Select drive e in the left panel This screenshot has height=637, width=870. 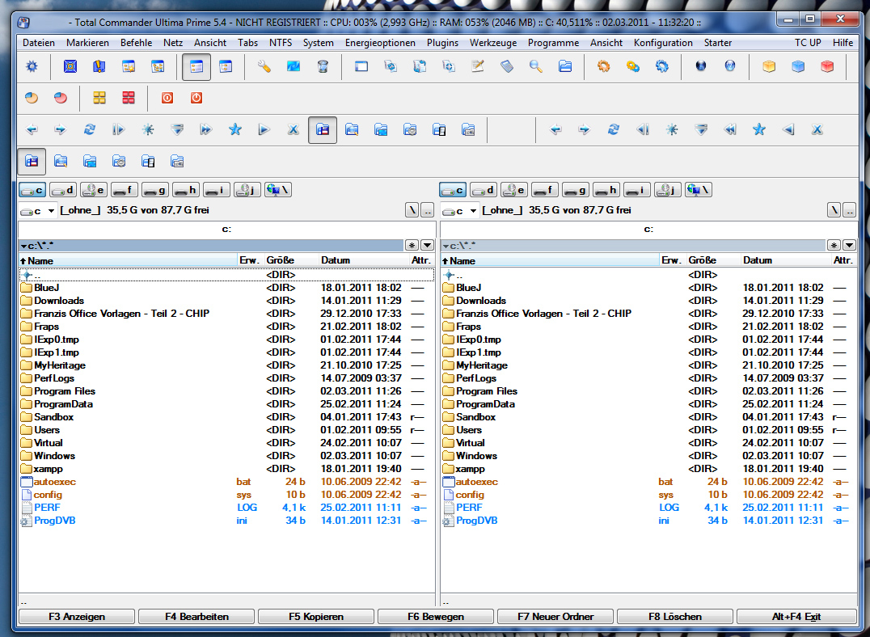[x=93, y=190]
